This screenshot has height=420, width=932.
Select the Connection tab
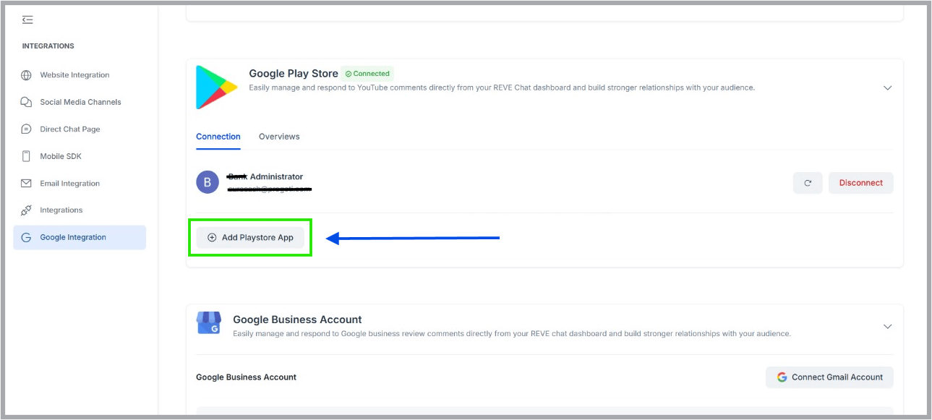(x=218, y=137)
